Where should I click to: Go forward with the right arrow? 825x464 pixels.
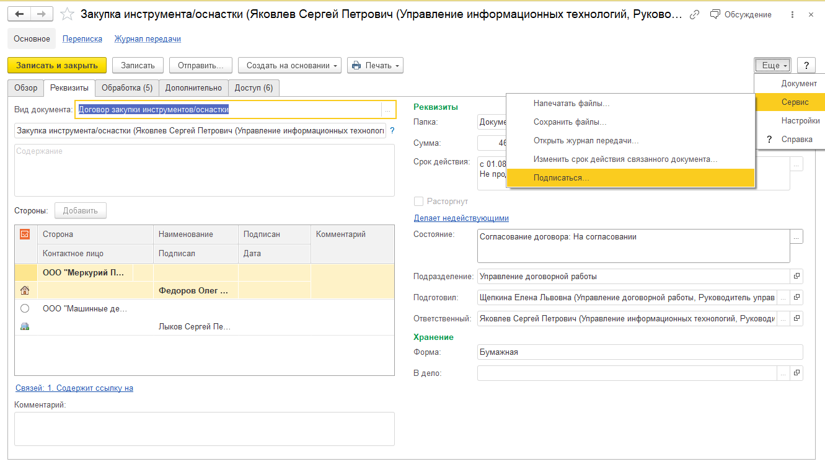pos(42,14)
